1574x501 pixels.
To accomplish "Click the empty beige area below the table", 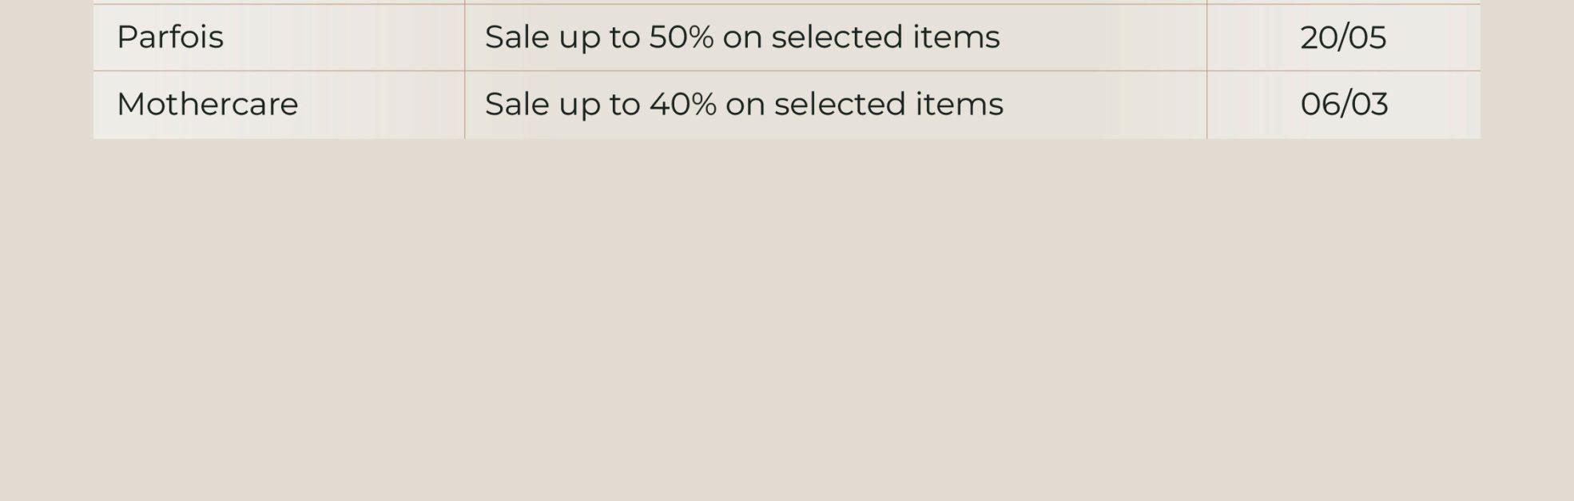I will (787, 320).
